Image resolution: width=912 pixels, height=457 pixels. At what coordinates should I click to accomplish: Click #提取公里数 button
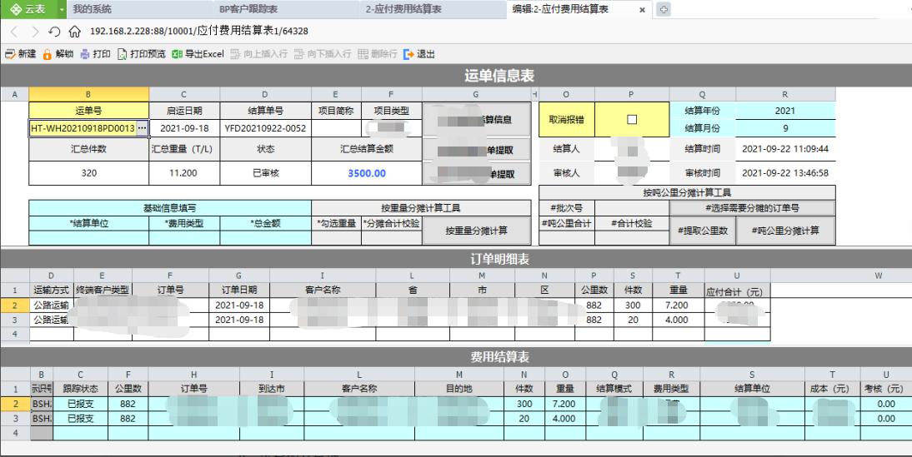point(703,231)
